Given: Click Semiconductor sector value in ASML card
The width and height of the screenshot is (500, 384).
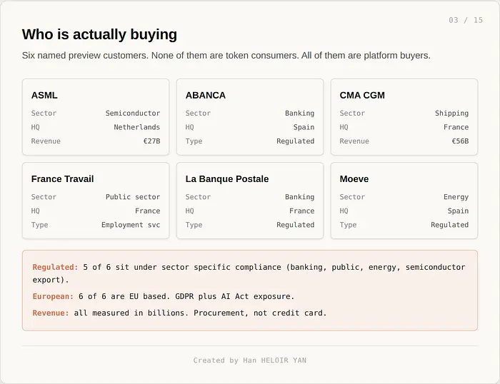Looking at the screenshot, I should pos(133,113).
